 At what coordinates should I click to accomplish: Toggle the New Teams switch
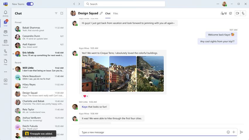(30, 4)
